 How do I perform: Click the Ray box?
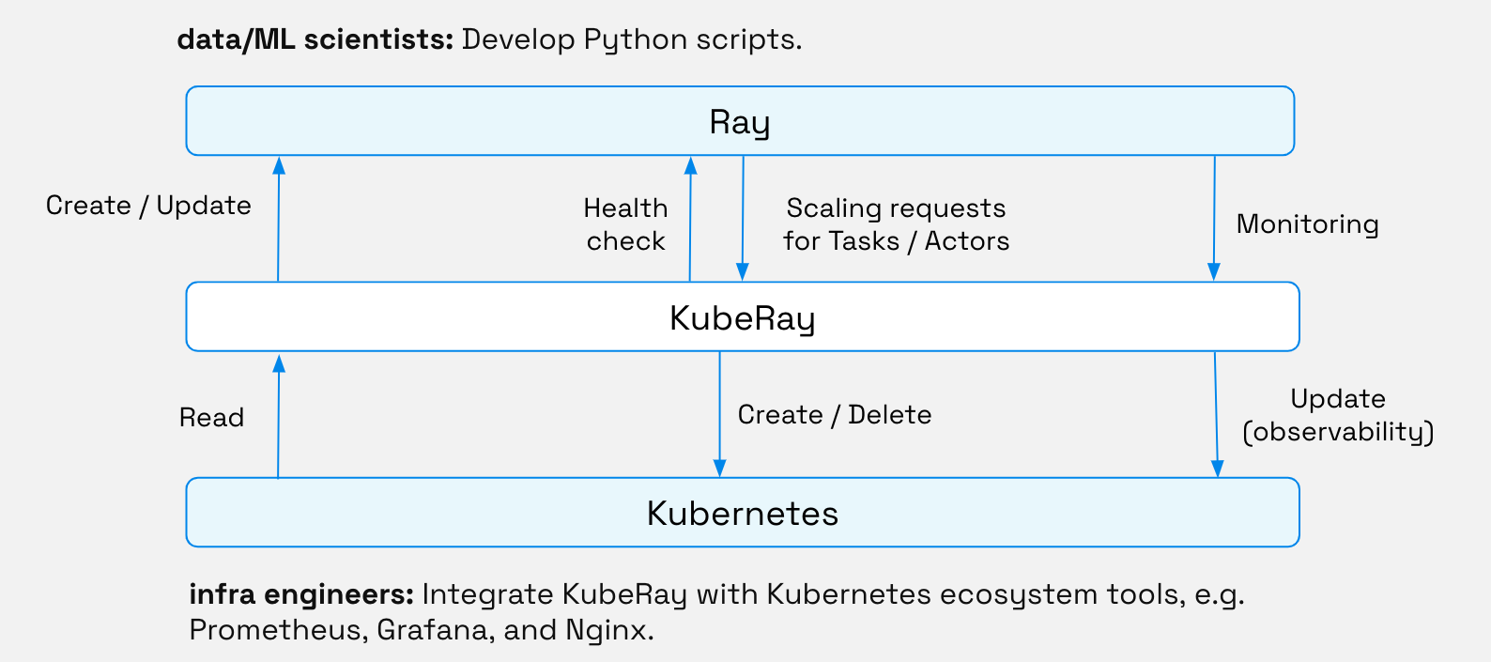pos(740,121)
